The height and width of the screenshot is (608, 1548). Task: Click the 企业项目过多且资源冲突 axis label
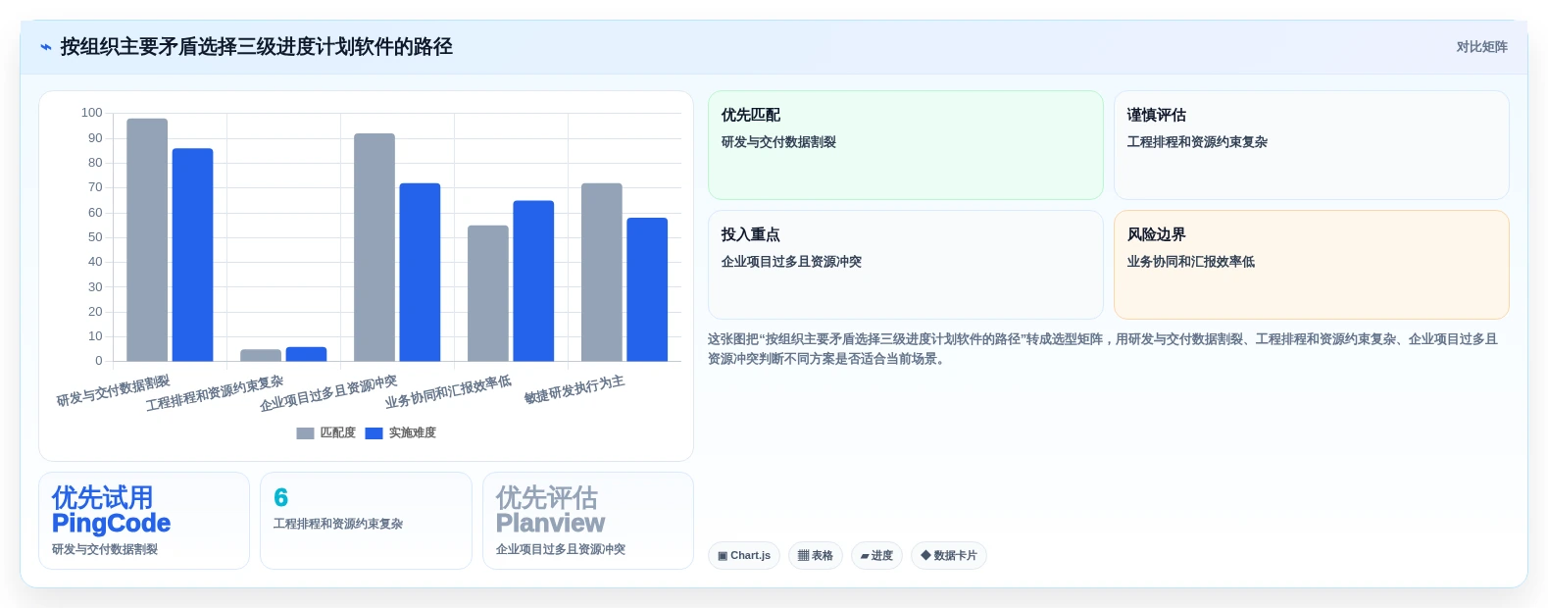click(x=328, y=393)
